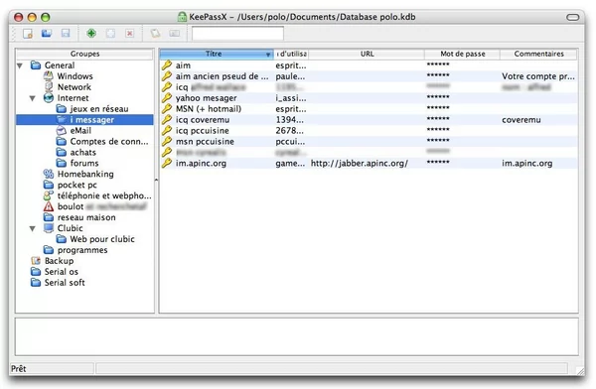Click the Mot de passe column header

[x=463, y=54]
